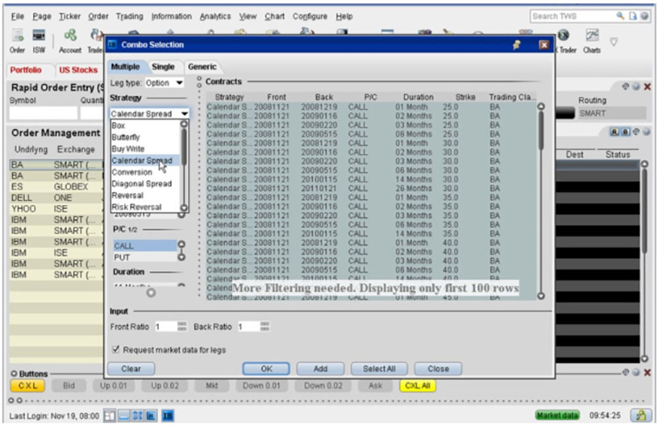This screenshot has height=429, width=658.
Task: Switch to the Single tab
Action: [163, 67]
